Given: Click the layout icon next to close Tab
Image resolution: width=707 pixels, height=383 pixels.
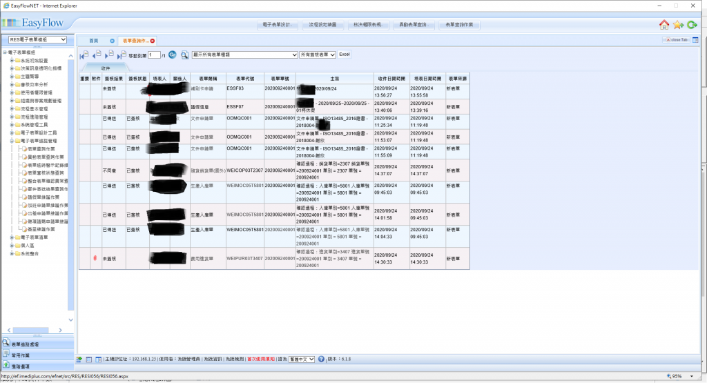Looking at the screenshot, I should coord(695,39).
